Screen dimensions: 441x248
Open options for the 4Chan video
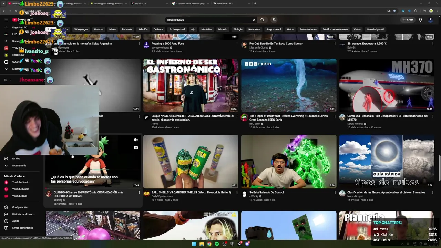139,193
